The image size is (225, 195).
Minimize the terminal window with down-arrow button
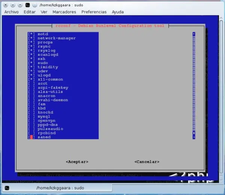point(13,5)
